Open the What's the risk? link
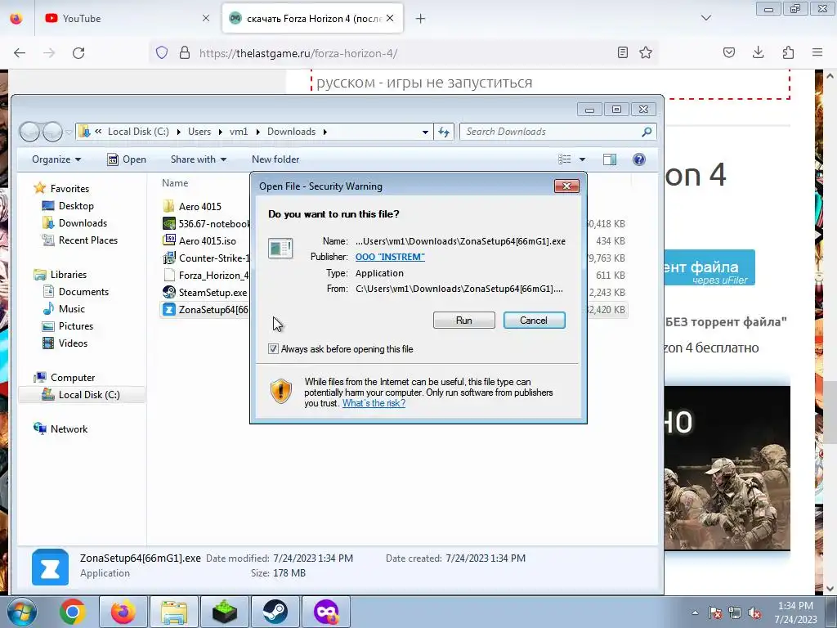This screenshot has height=628, width=837. (374, 403)
